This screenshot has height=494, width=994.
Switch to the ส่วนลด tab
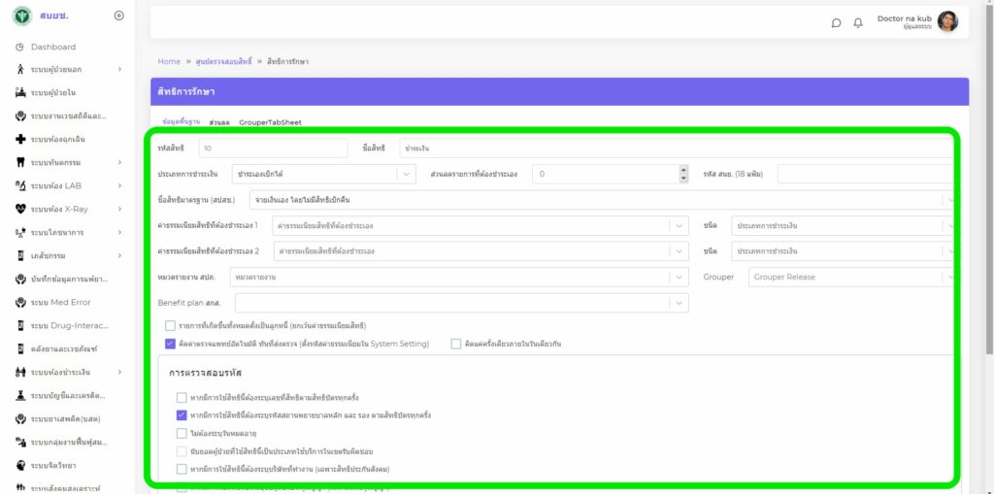[219, 122]
